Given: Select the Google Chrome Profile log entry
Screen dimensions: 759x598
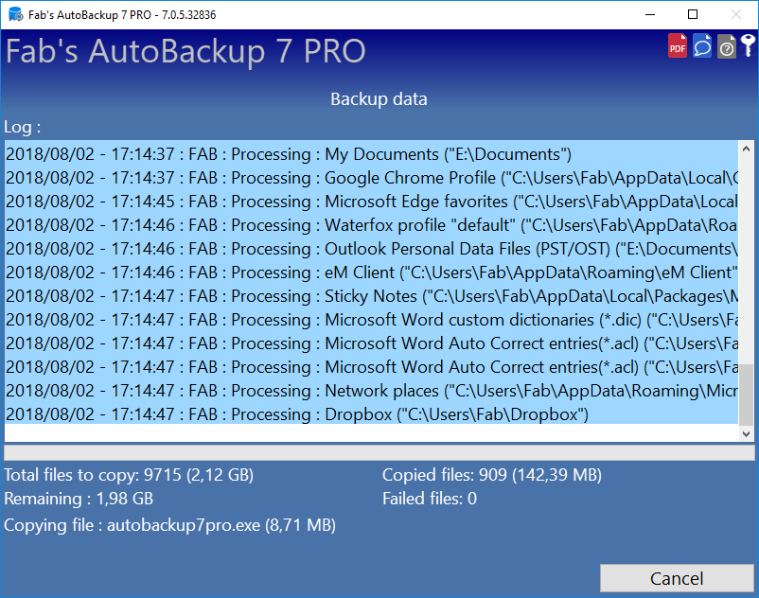Looking at the screenshot, I should [x=371, y=178].
